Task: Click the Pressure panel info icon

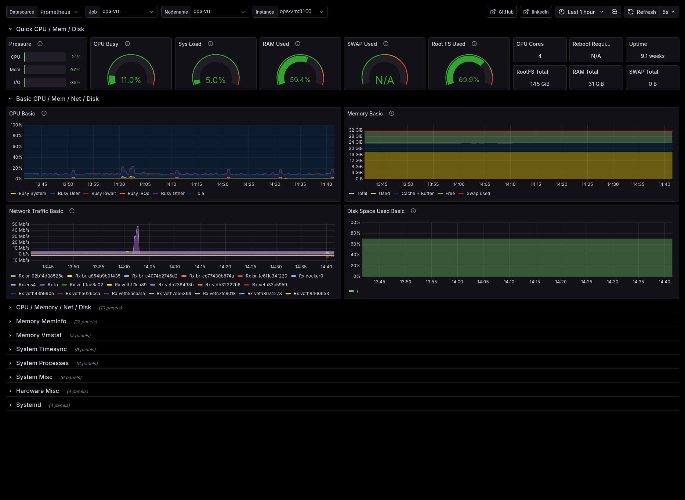Action: point(40,44)
